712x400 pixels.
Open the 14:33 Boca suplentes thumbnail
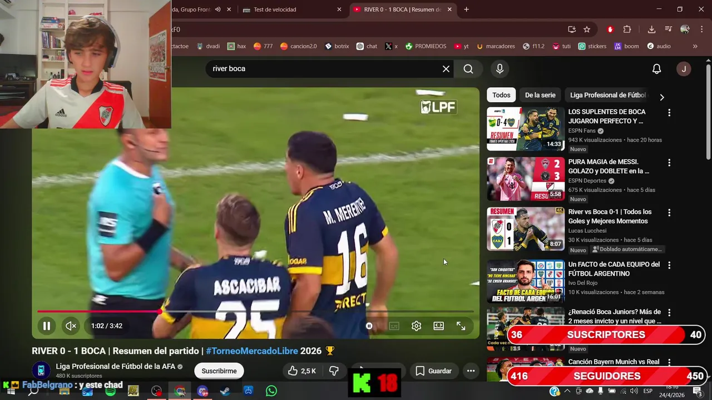526,129
